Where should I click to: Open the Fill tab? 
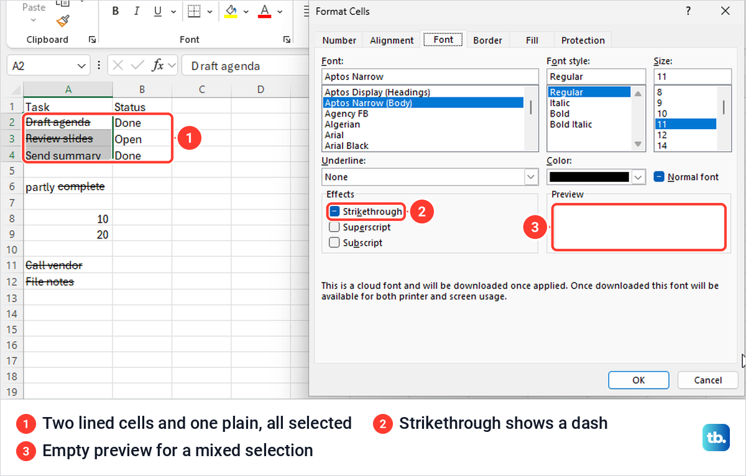pos(532,40)
